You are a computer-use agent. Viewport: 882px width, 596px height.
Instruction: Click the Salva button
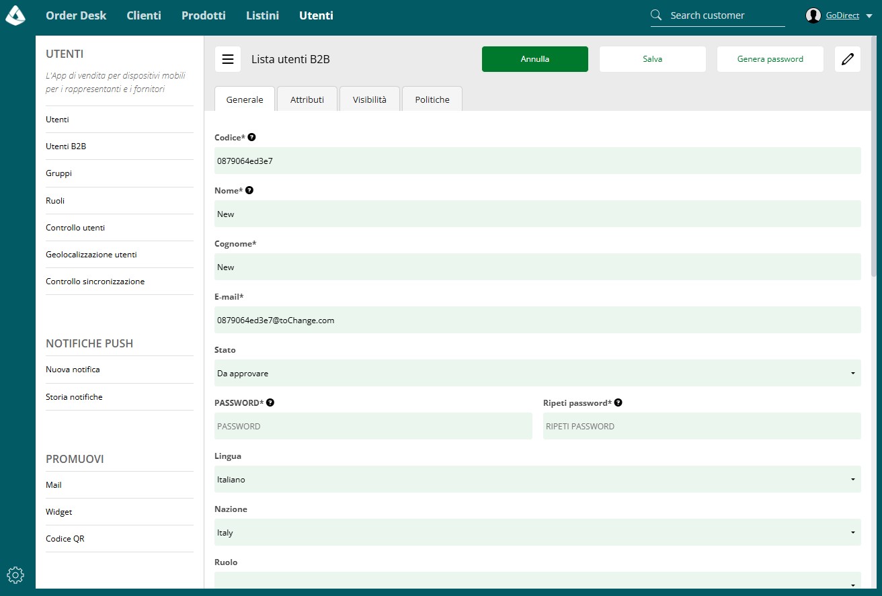tap(653, 59)
